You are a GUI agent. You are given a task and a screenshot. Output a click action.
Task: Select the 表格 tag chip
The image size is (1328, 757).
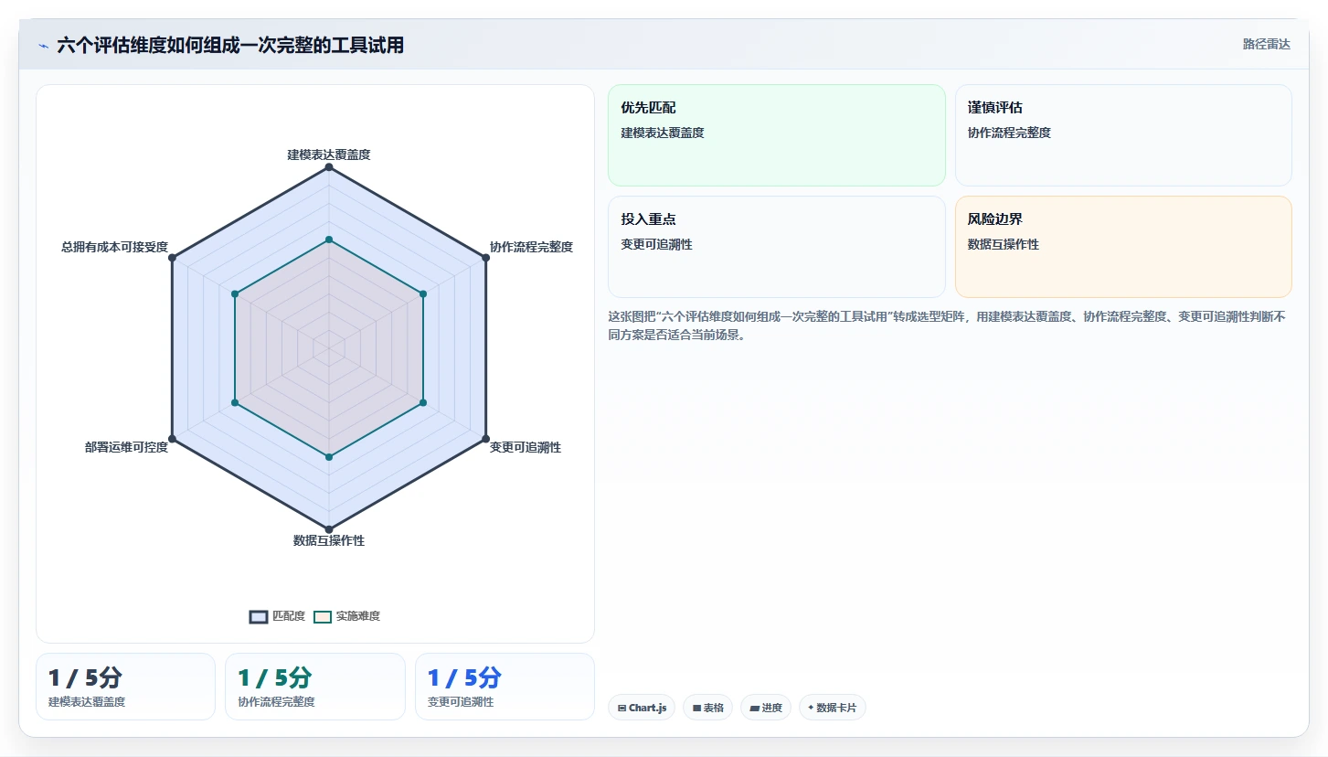tap(707, 708)
